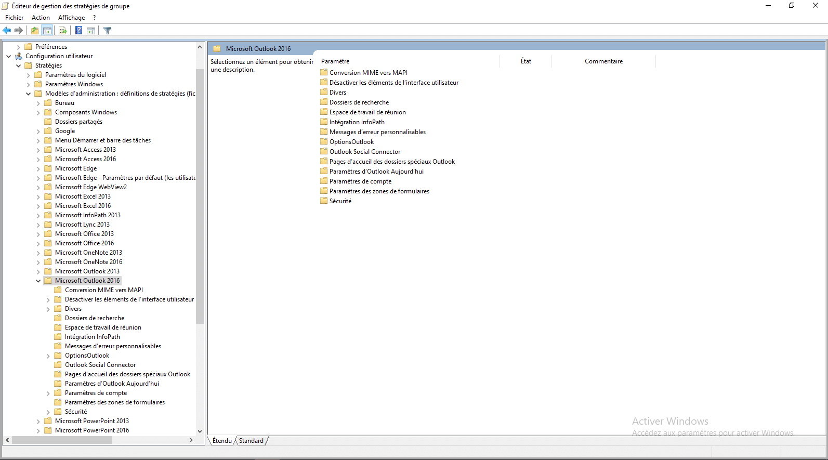
Task: Expand the Microsoft Excel 2016 tree node
Action: pos(38,206)
